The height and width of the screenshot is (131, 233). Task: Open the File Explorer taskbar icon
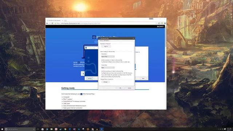51,129
